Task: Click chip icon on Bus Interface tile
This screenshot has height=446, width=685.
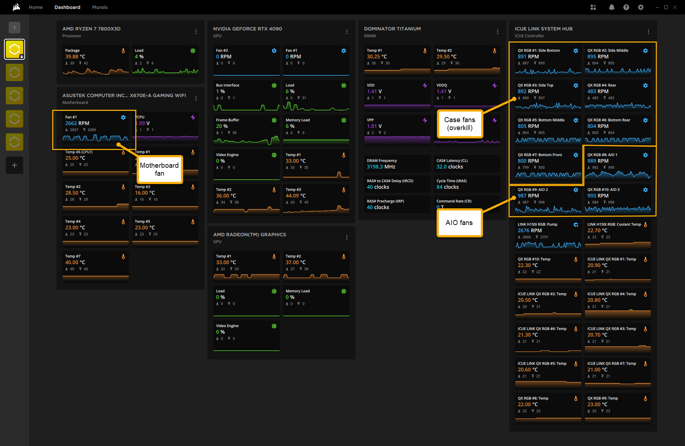Action: [x=274, y=86]
